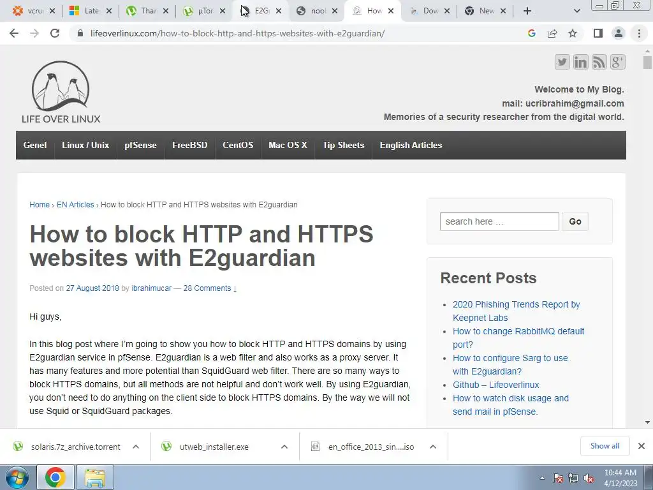Open the Windows Start menu
The height and width of the screenshot is (490, 653).
click(x=17, y=477)
